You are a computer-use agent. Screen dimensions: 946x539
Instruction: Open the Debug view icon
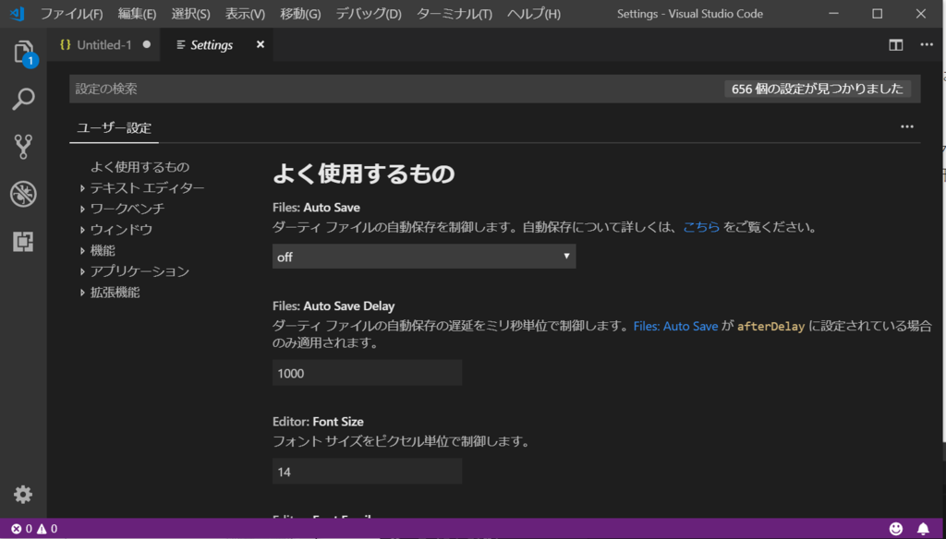point(23,194)
